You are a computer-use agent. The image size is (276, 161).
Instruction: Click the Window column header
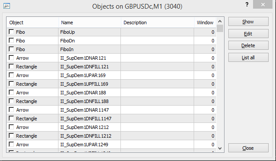[205, 23]
